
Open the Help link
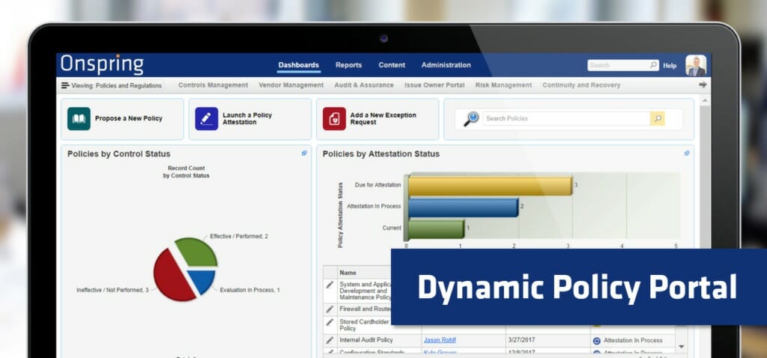[670, 66]
